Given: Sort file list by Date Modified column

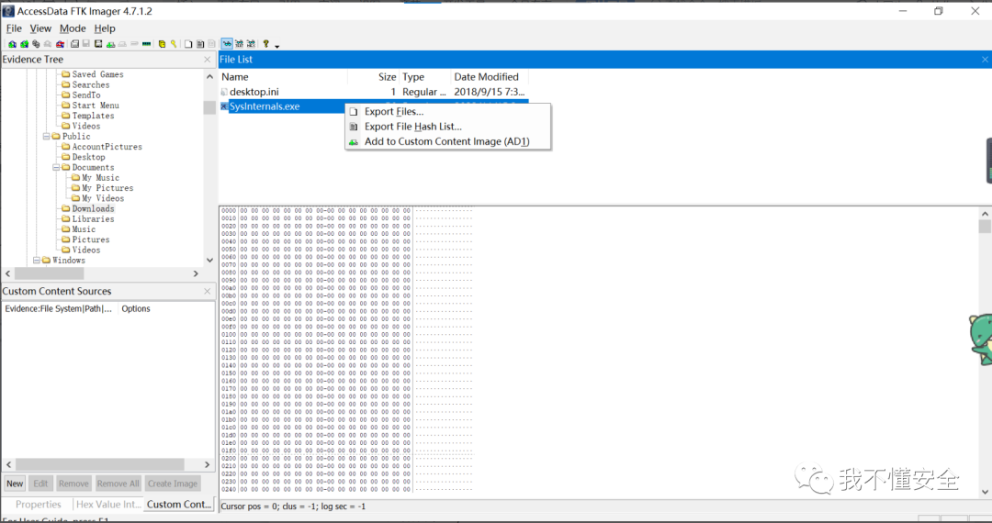Looking at the screenshot, I should pyautogui.click(x=489, y=77).
